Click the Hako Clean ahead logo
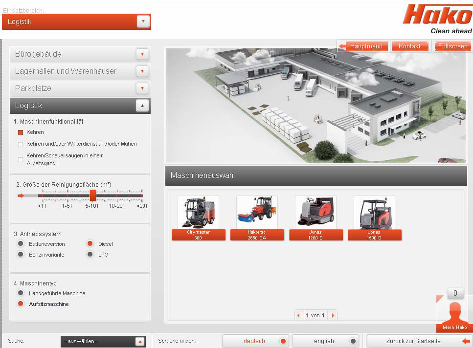The height and width of the screenshot is (348, 473). point(437,19)
